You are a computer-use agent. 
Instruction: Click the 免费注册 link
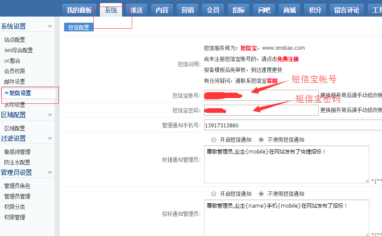288,59
